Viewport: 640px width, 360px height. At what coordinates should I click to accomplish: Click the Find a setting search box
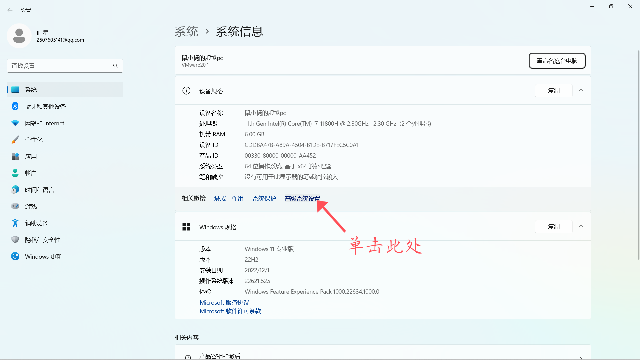(x=62, y=66)
